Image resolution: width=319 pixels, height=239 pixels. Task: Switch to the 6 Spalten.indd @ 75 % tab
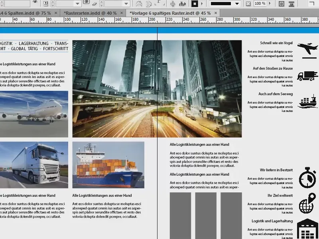[x=26, y=13]
